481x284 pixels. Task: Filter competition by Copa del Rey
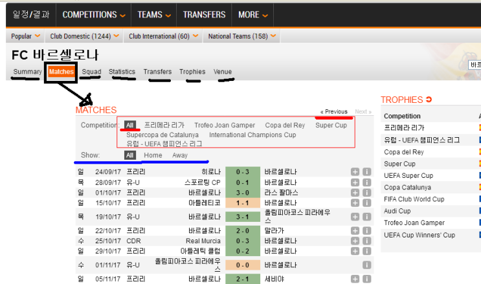[285, 125]
